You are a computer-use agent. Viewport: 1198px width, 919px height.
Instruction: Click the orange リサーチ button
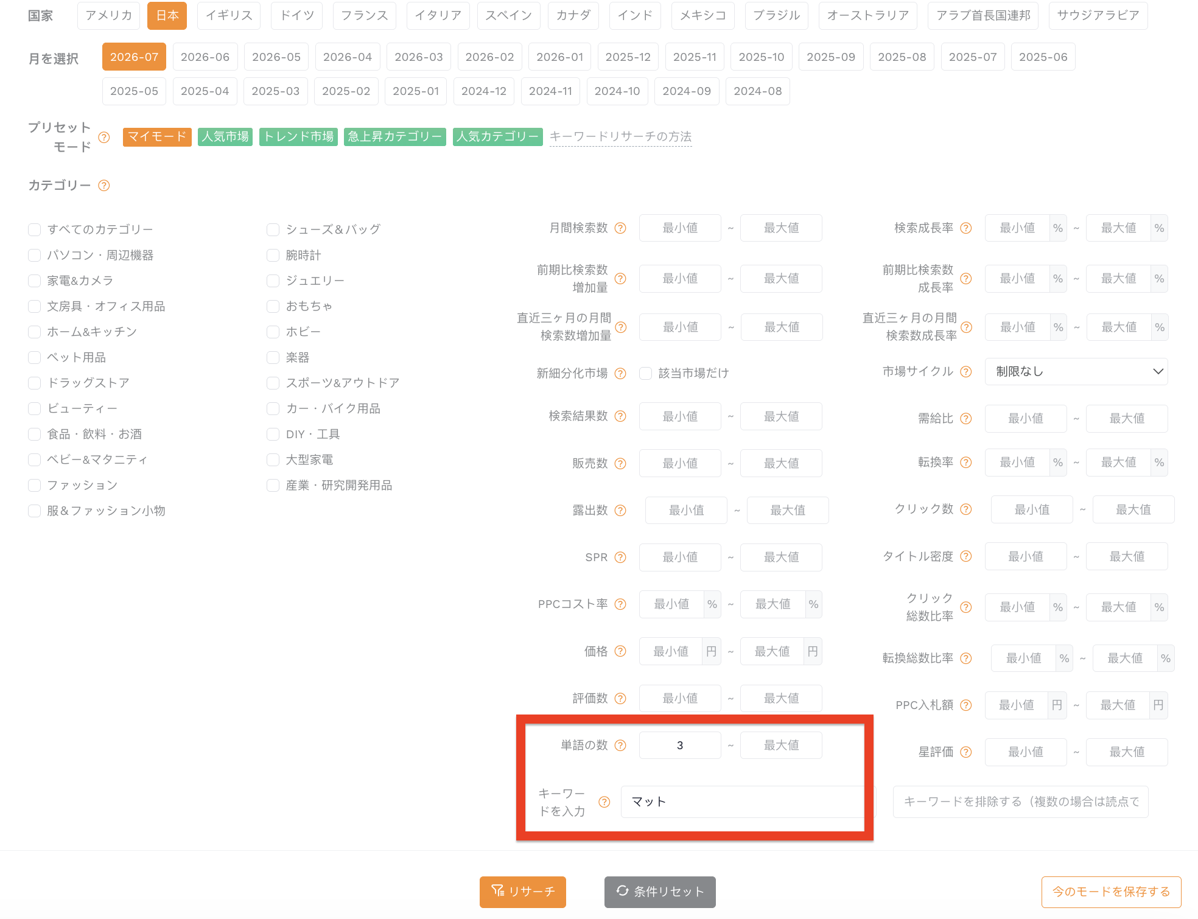(x=523, y=892)
